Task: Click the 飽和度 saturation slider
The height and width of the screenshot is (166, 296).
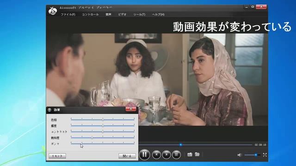Action: click(103, 137)
